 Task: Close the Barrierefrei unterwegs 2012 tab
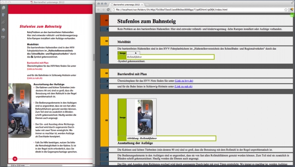click(142, 5)
